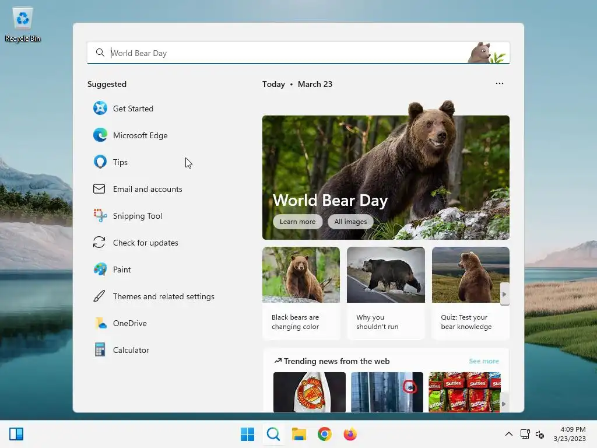Click the bear illustration in search box
Screen dimensions: 597x448
coord(488,52)
